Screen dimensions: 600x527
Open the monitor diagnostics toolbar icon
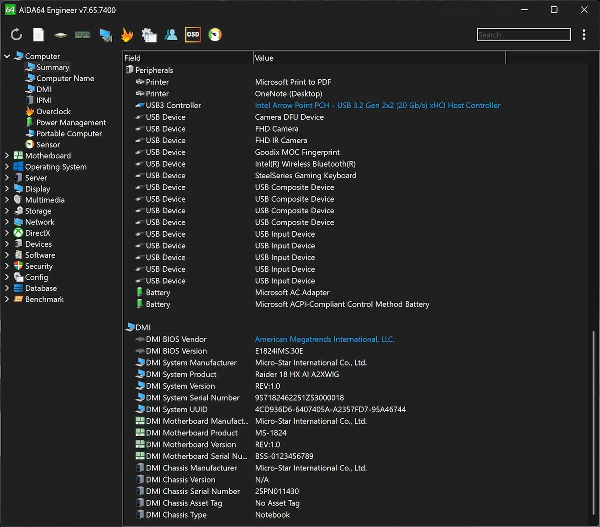pos(106,35)
